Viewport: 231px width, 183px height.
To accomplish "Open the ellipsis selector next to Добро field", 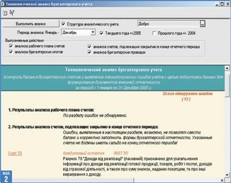I will coord(203,24).
